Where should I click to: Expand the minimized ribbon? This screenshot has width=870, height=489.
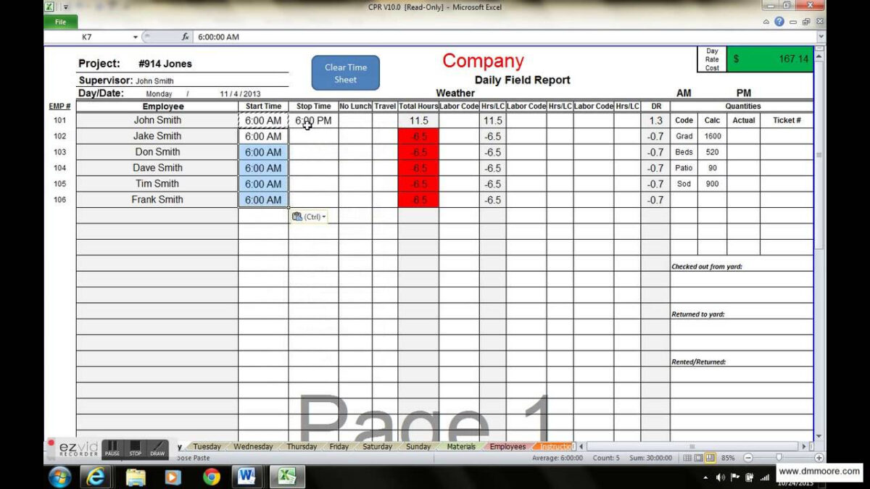766,22
